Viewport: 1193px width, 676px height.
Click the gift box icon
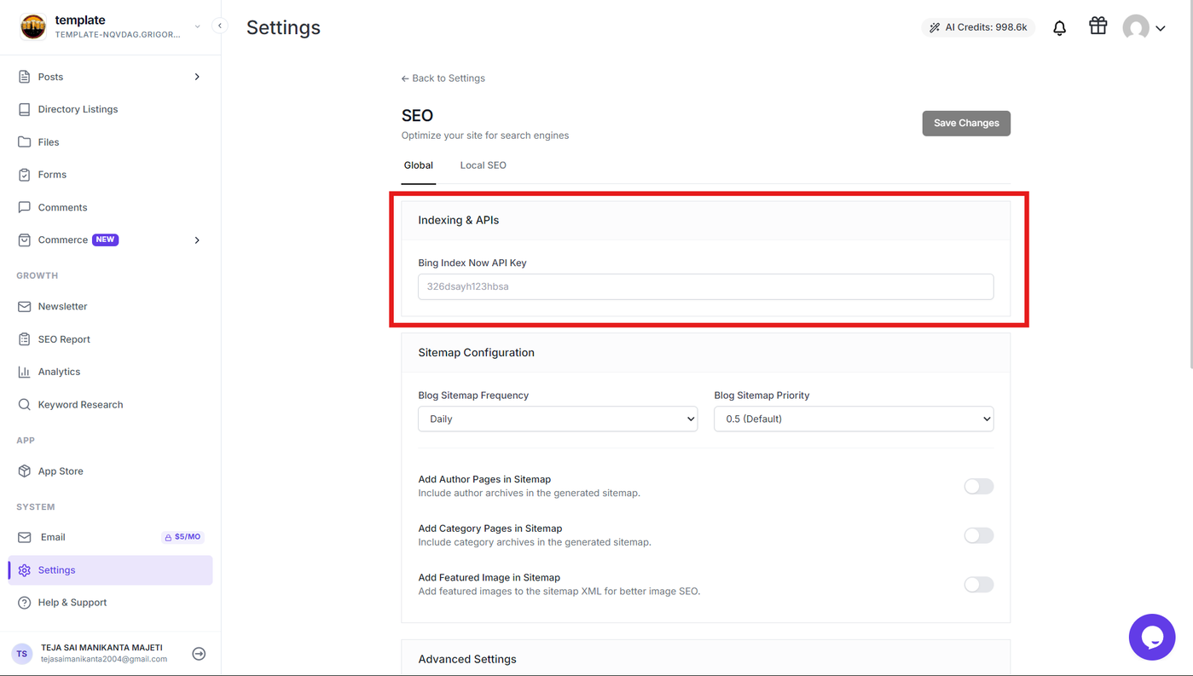point(1097,26)
